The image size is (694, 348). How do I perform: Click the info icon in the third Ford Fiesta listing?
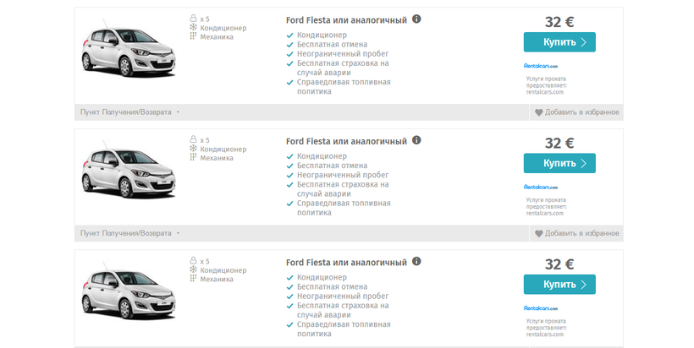pos(416,263)
